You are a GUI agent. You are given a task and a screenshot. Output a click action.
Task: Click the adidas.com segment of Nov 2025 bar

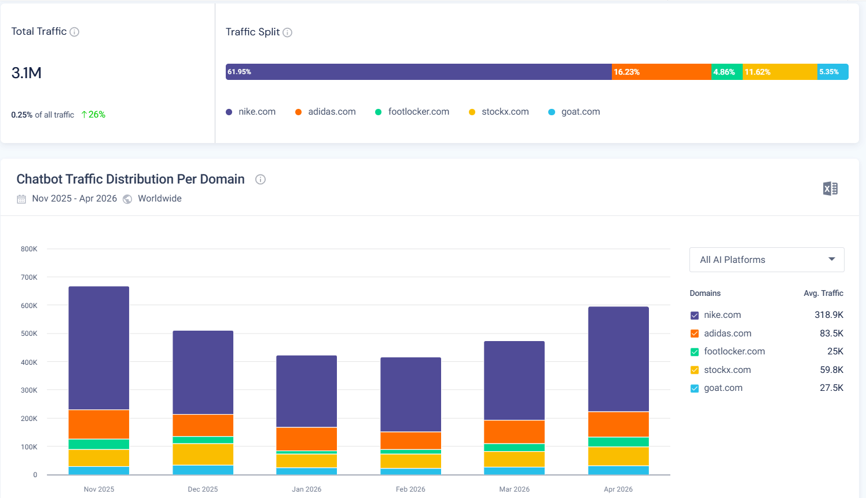click(99, 424)
